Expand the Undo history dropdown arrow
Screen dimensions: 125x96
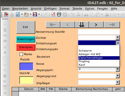pyautogui.click(x=118, y=14)
